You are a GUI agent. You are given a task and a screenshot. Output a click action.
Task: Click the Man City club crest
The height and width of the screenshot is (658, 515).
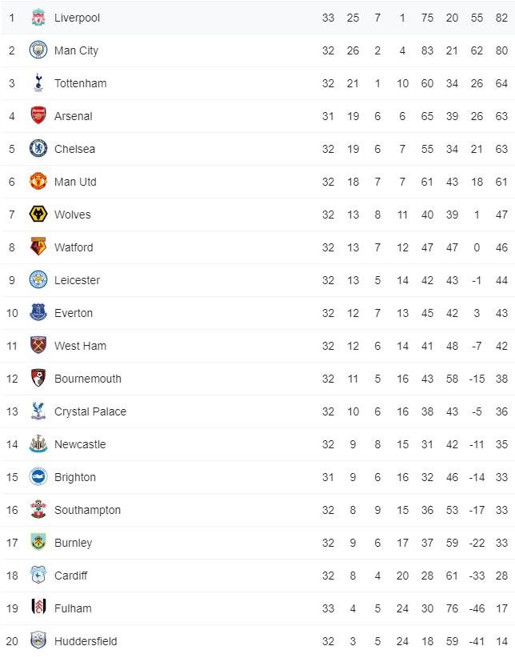(x=38, y=50)
